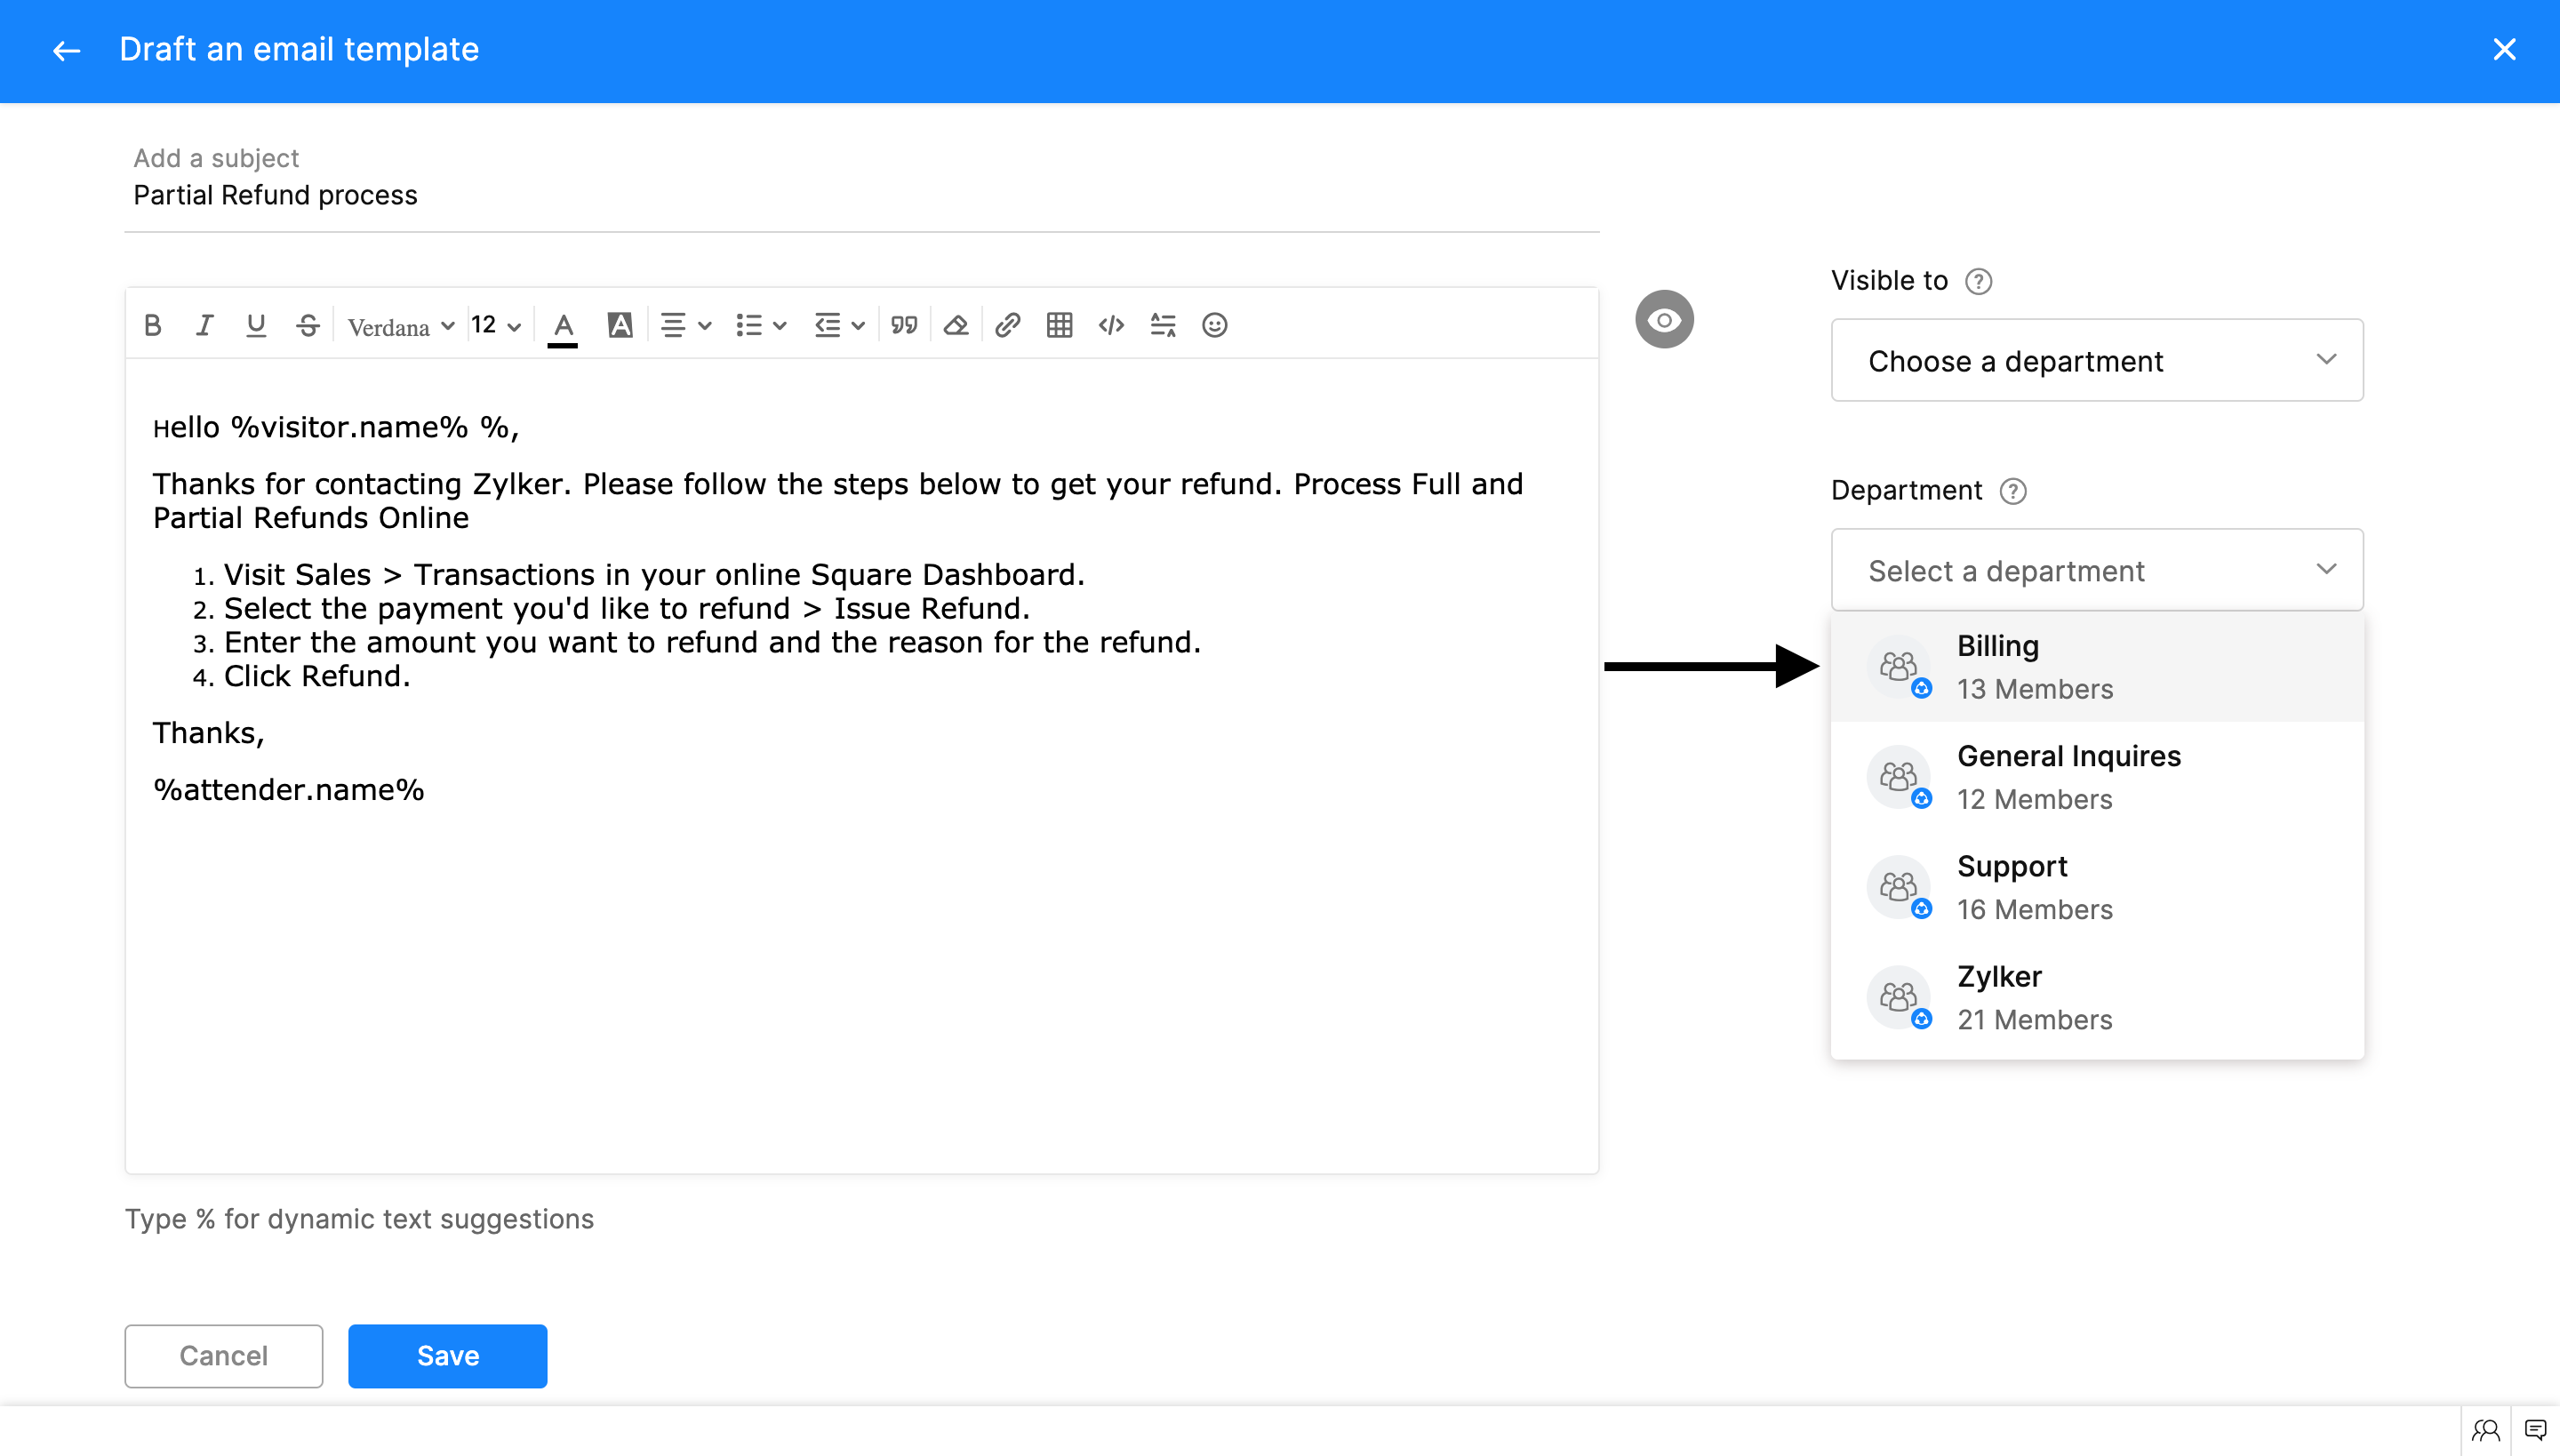Toggle text background highlight
The height and width of the screenshot is (1456, 2560).
coord(620,325)
